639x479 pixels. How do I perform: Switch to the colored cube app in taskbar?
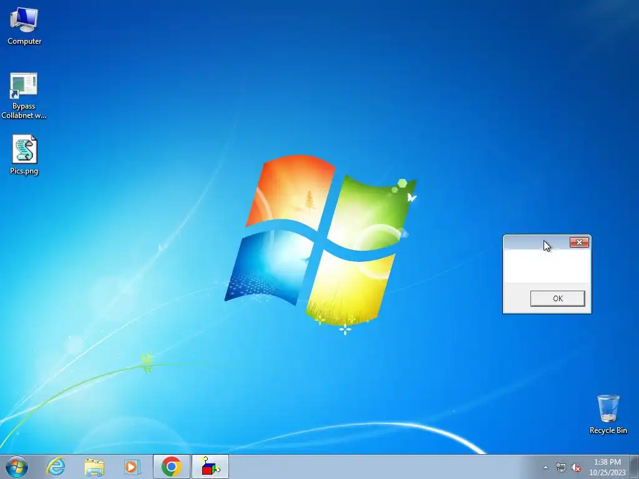coord(210,467)
